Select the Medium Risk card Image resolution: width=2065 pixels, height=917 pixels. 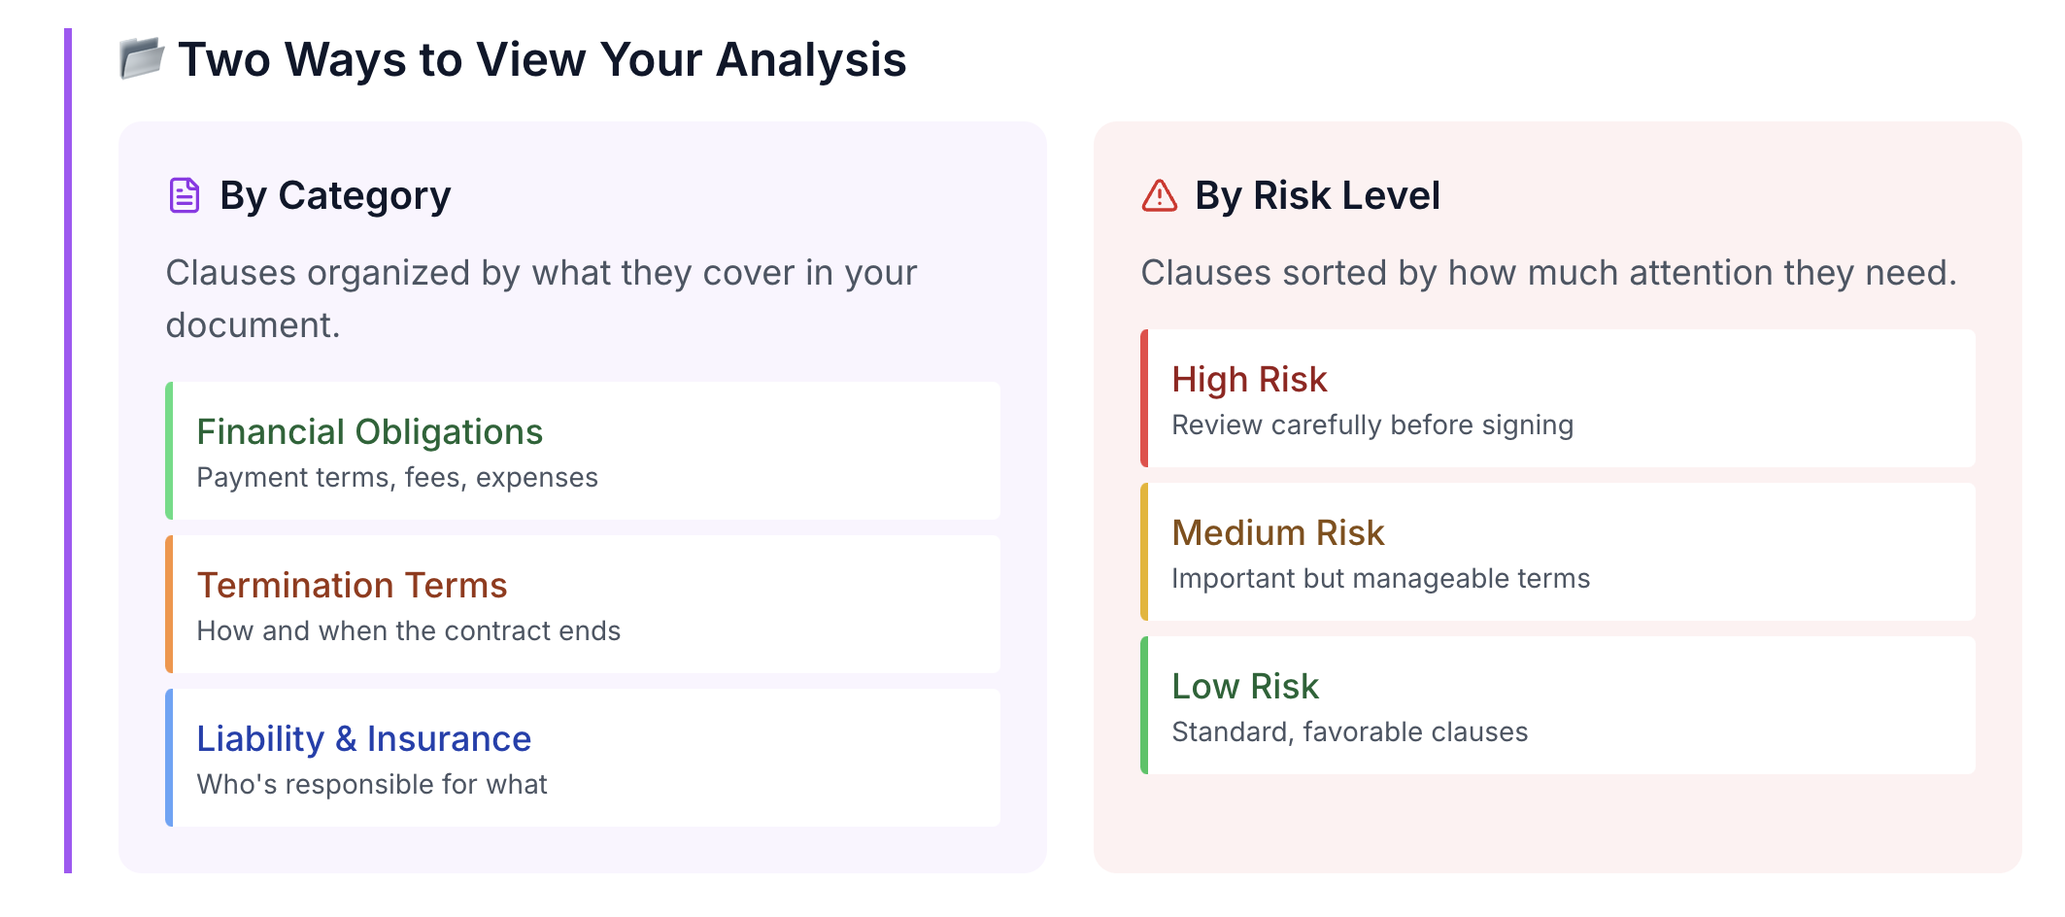[x=1558, y=552]
